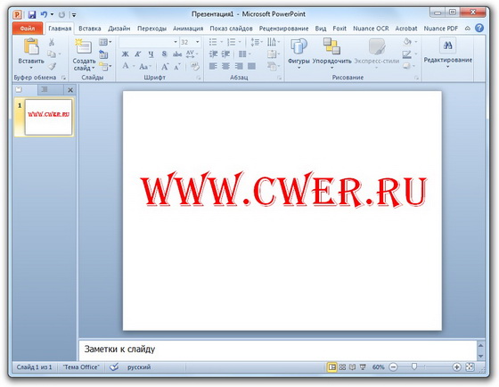
Task: Open the font size 32 dropdown
Action: 197,42
